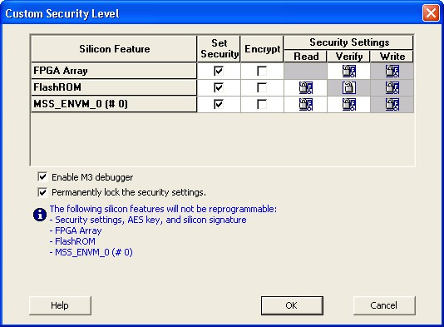This screenshot has height=327, width=444.
Task: Enable Encrypt for MSS_ENVM_0
Action: 262,104
